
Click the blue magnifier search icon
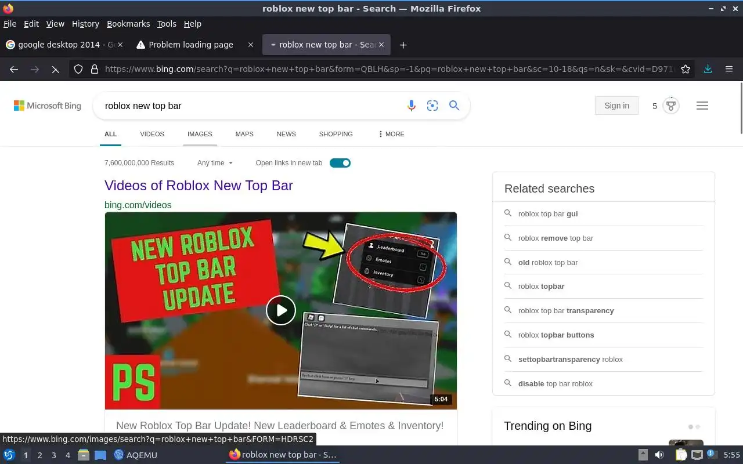[x=454, y=106]
